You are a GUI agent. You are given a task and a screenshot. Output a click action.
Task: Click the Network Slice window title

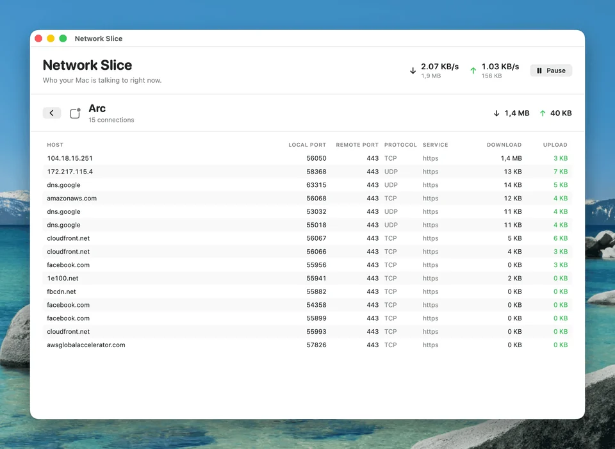point(99,38)
